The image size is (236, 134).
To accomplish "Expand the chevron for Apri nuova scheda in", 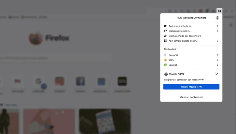I will coord(218,26).
